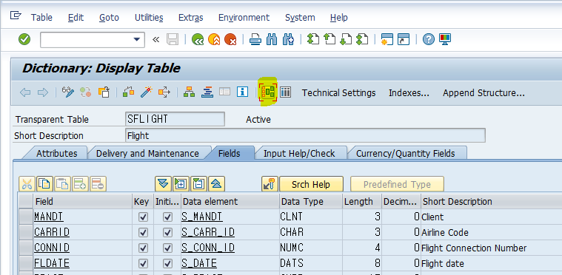562x275 pixels.
Task: Toggle Initial Values checkbox for CARRID
Action: pyautogui.click(x=167, y=232)
